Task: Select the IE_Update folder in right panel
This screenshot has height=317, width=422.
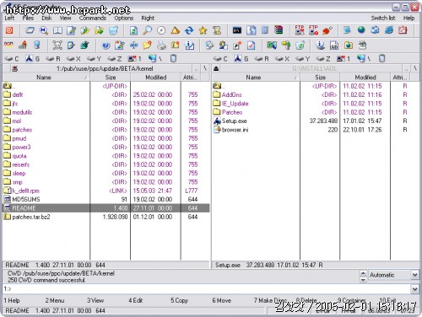Action: click(x=315, y=104)
